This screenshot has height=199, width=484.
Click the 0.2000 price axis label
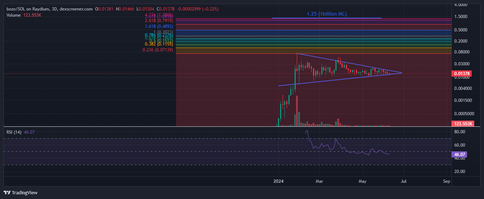click(461, 41)
